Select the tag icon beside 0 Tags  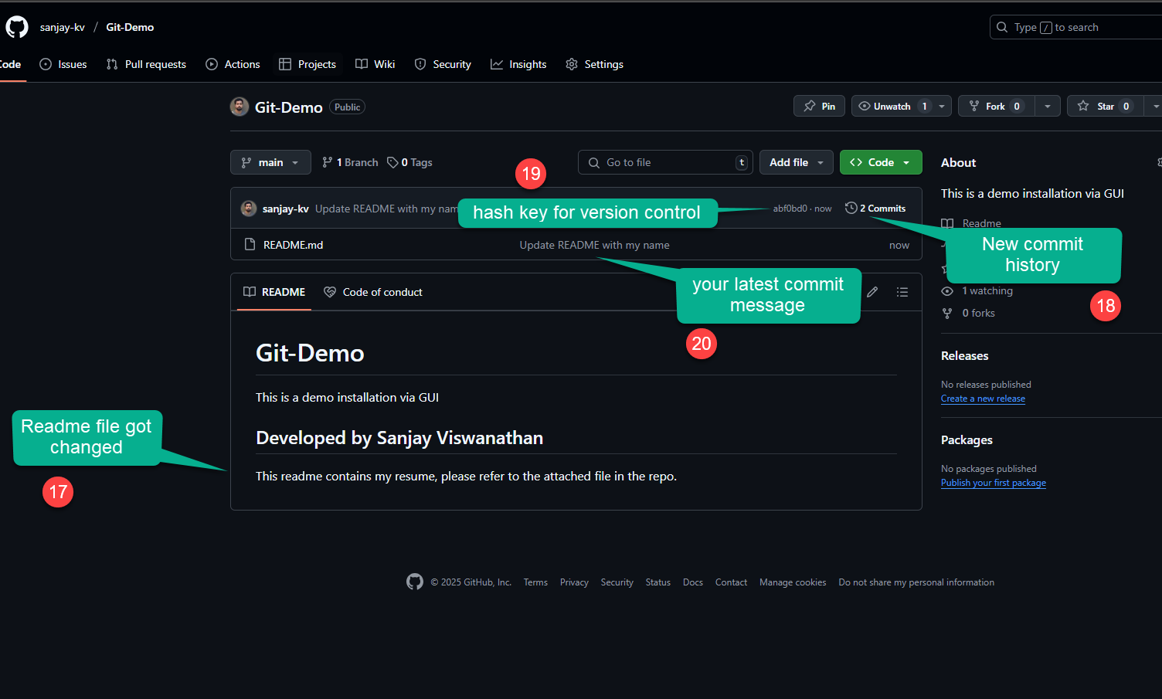point(393,162)
